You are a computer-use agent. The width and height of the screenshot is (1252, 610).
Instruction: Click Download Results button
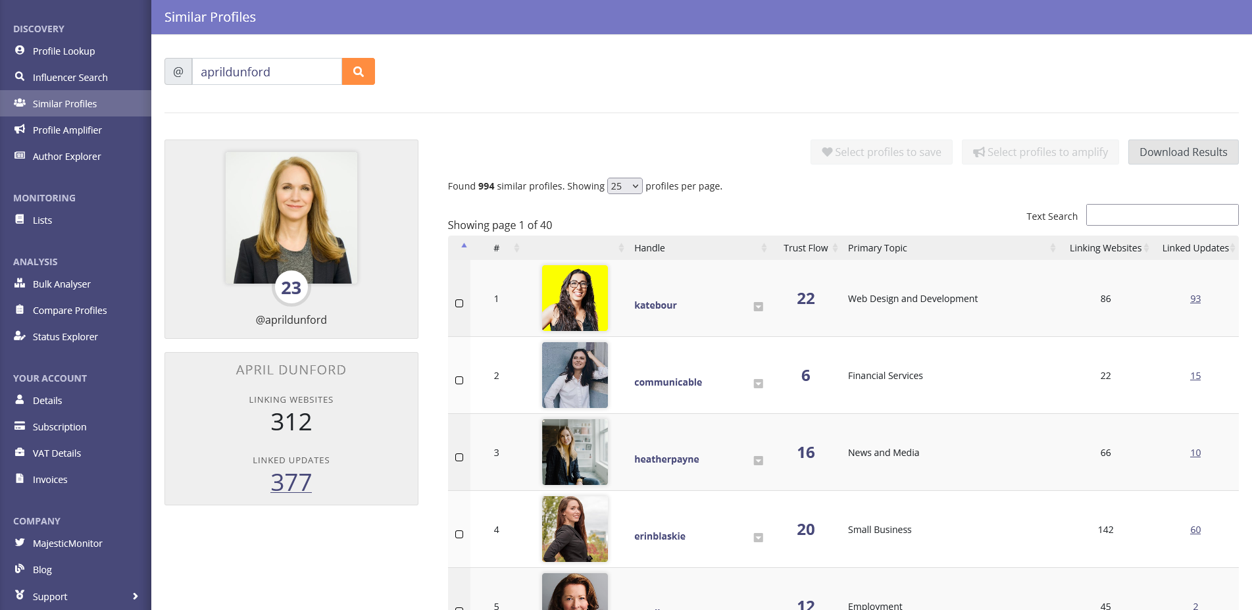click(1183, 152)
